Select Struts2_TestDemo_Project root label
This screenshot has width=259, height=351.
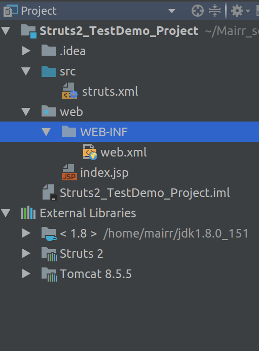pyautogui.click(x=119, y=31)
